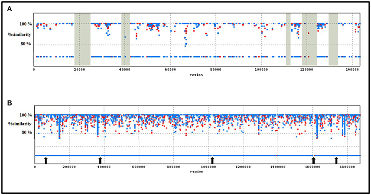
Task: Click the gray band covering 120000 in panel A
Action: pos(309,39)
